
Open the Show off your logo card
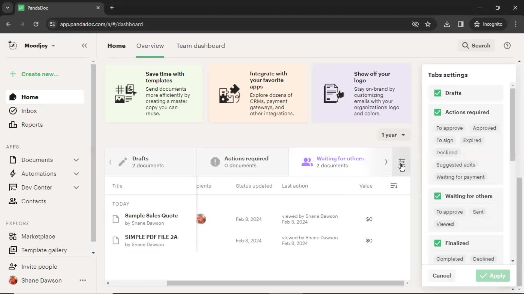[x=362, y=93]
